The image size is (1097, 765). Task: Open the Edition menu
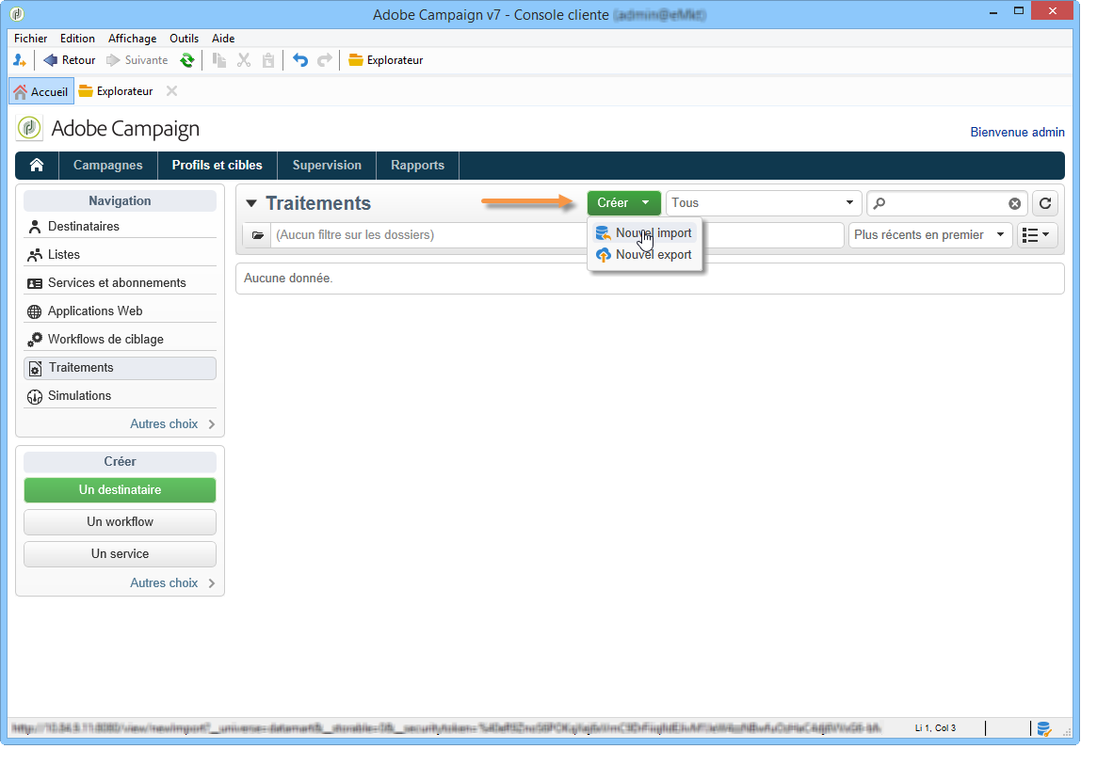(x=77, y=39)
